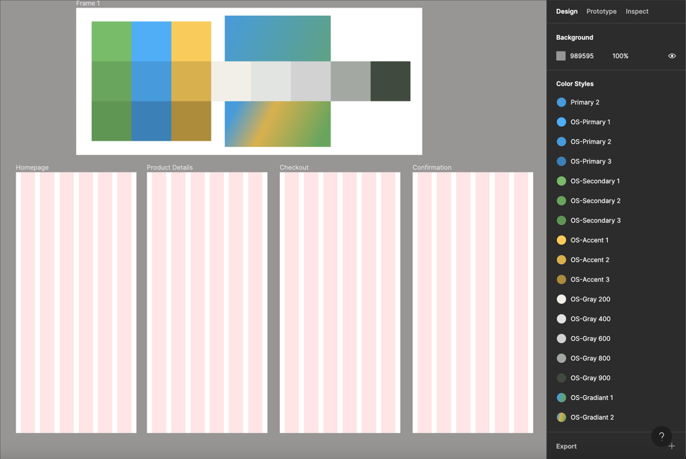Image resolution: width=686 pixels, height=459 pixels.
Task: Open the Inspect tab
Action: (x=637, y=12)
